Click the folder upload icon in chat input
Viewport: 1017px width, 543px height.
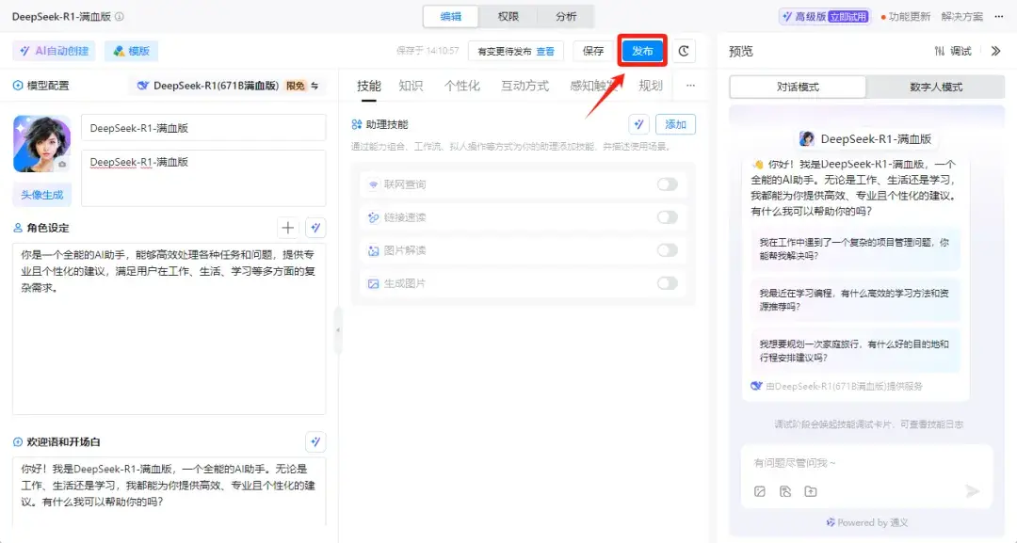click(811, 492)
